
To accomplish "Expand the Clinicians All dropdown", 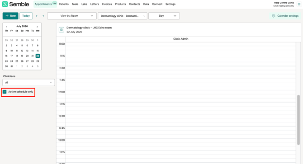I will [28, 83].
